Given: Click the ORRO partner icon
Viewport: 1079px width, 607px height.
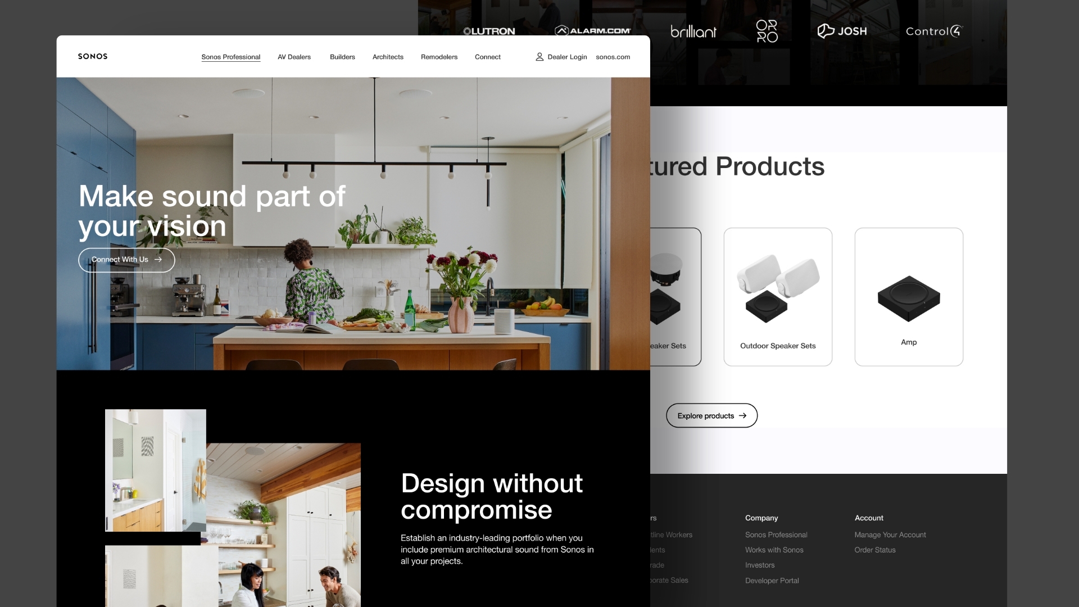Looking at the screenshot, I should point(767,30).
